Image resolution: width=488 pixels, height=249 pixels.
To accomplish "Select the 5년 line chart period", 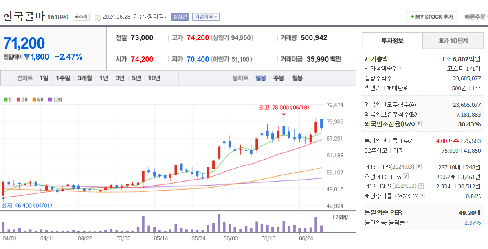I will point(136,78).
